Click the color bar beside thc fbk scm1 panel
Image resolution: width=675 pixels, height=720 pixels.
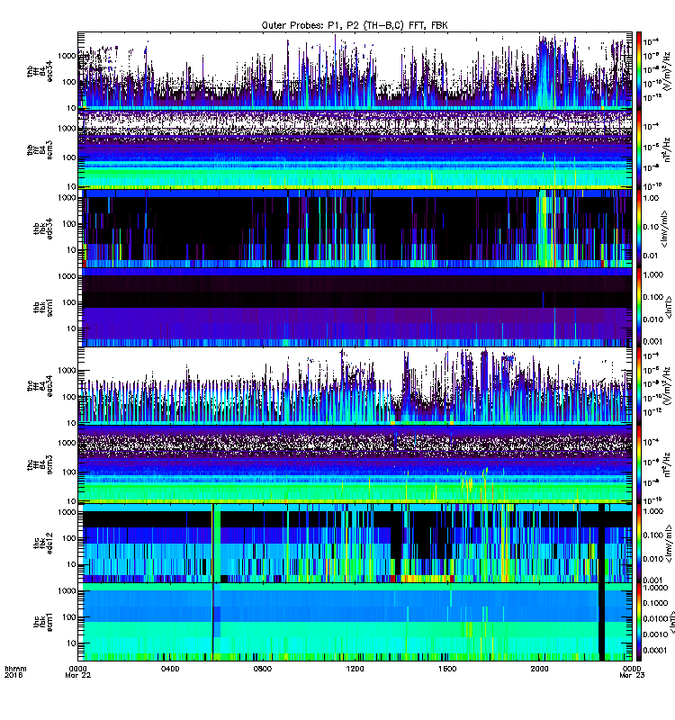(639, 622)
